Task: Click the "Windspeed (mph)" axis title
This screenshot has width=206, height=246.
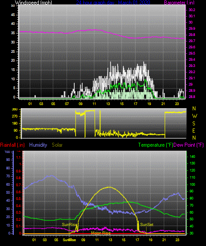Action: (33, 3)
